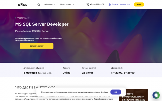
Task: Open the search magnifier icon
Action: pos(39,5)
